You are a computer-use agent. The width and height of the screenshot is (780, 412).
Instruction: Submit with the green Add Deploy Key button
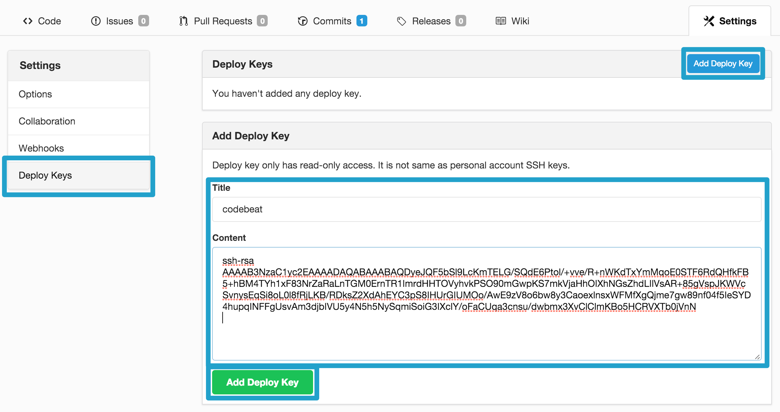coord(262,382)
